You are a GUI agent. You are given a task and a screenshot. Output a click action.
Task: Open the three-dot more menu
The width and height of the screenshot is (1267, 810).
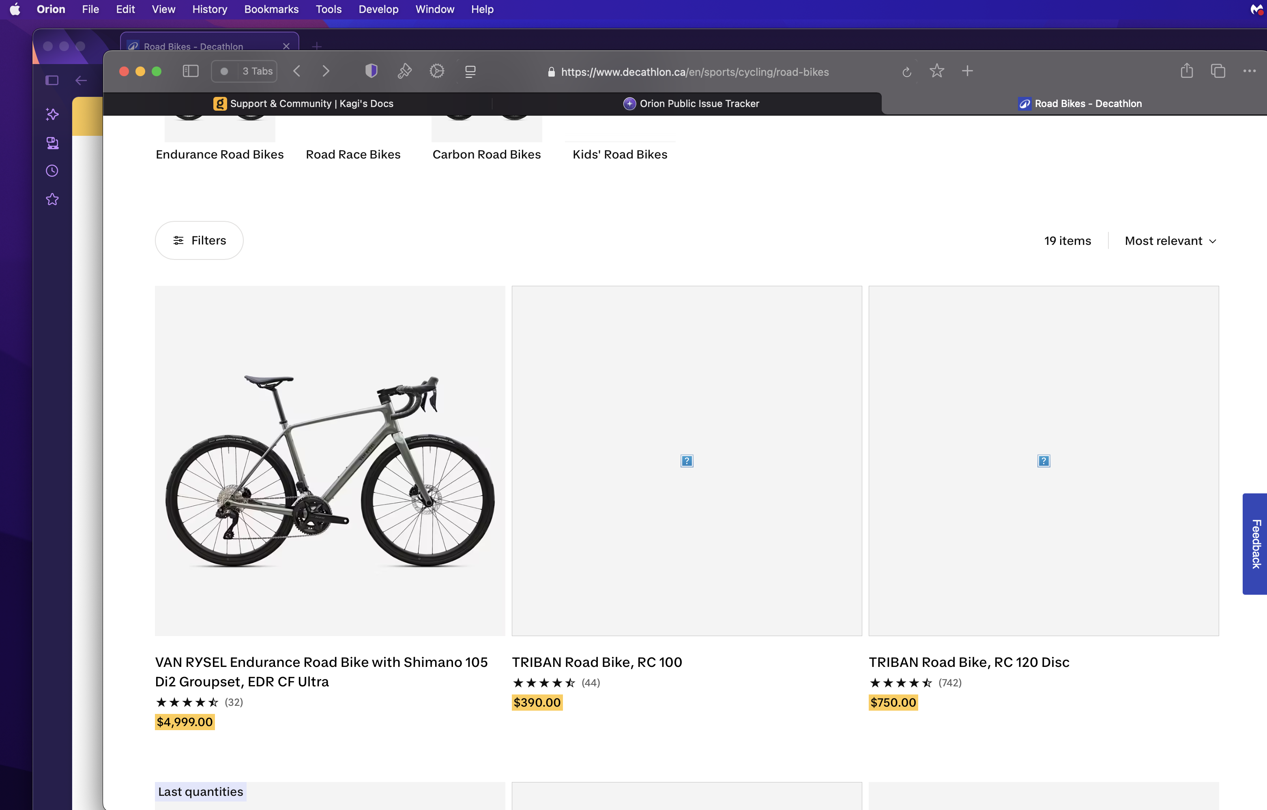point(1250,71)
